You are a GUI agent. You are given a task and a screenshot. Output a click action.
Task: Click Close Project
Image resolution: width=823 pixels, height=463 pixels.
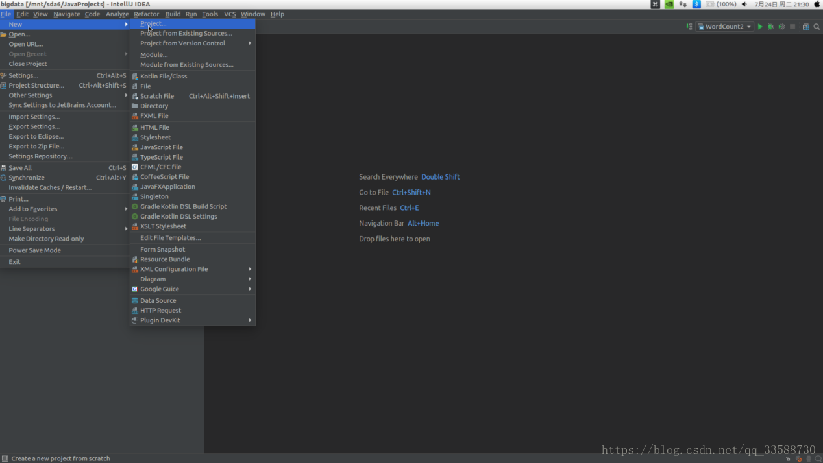click(x=65, y=64)
